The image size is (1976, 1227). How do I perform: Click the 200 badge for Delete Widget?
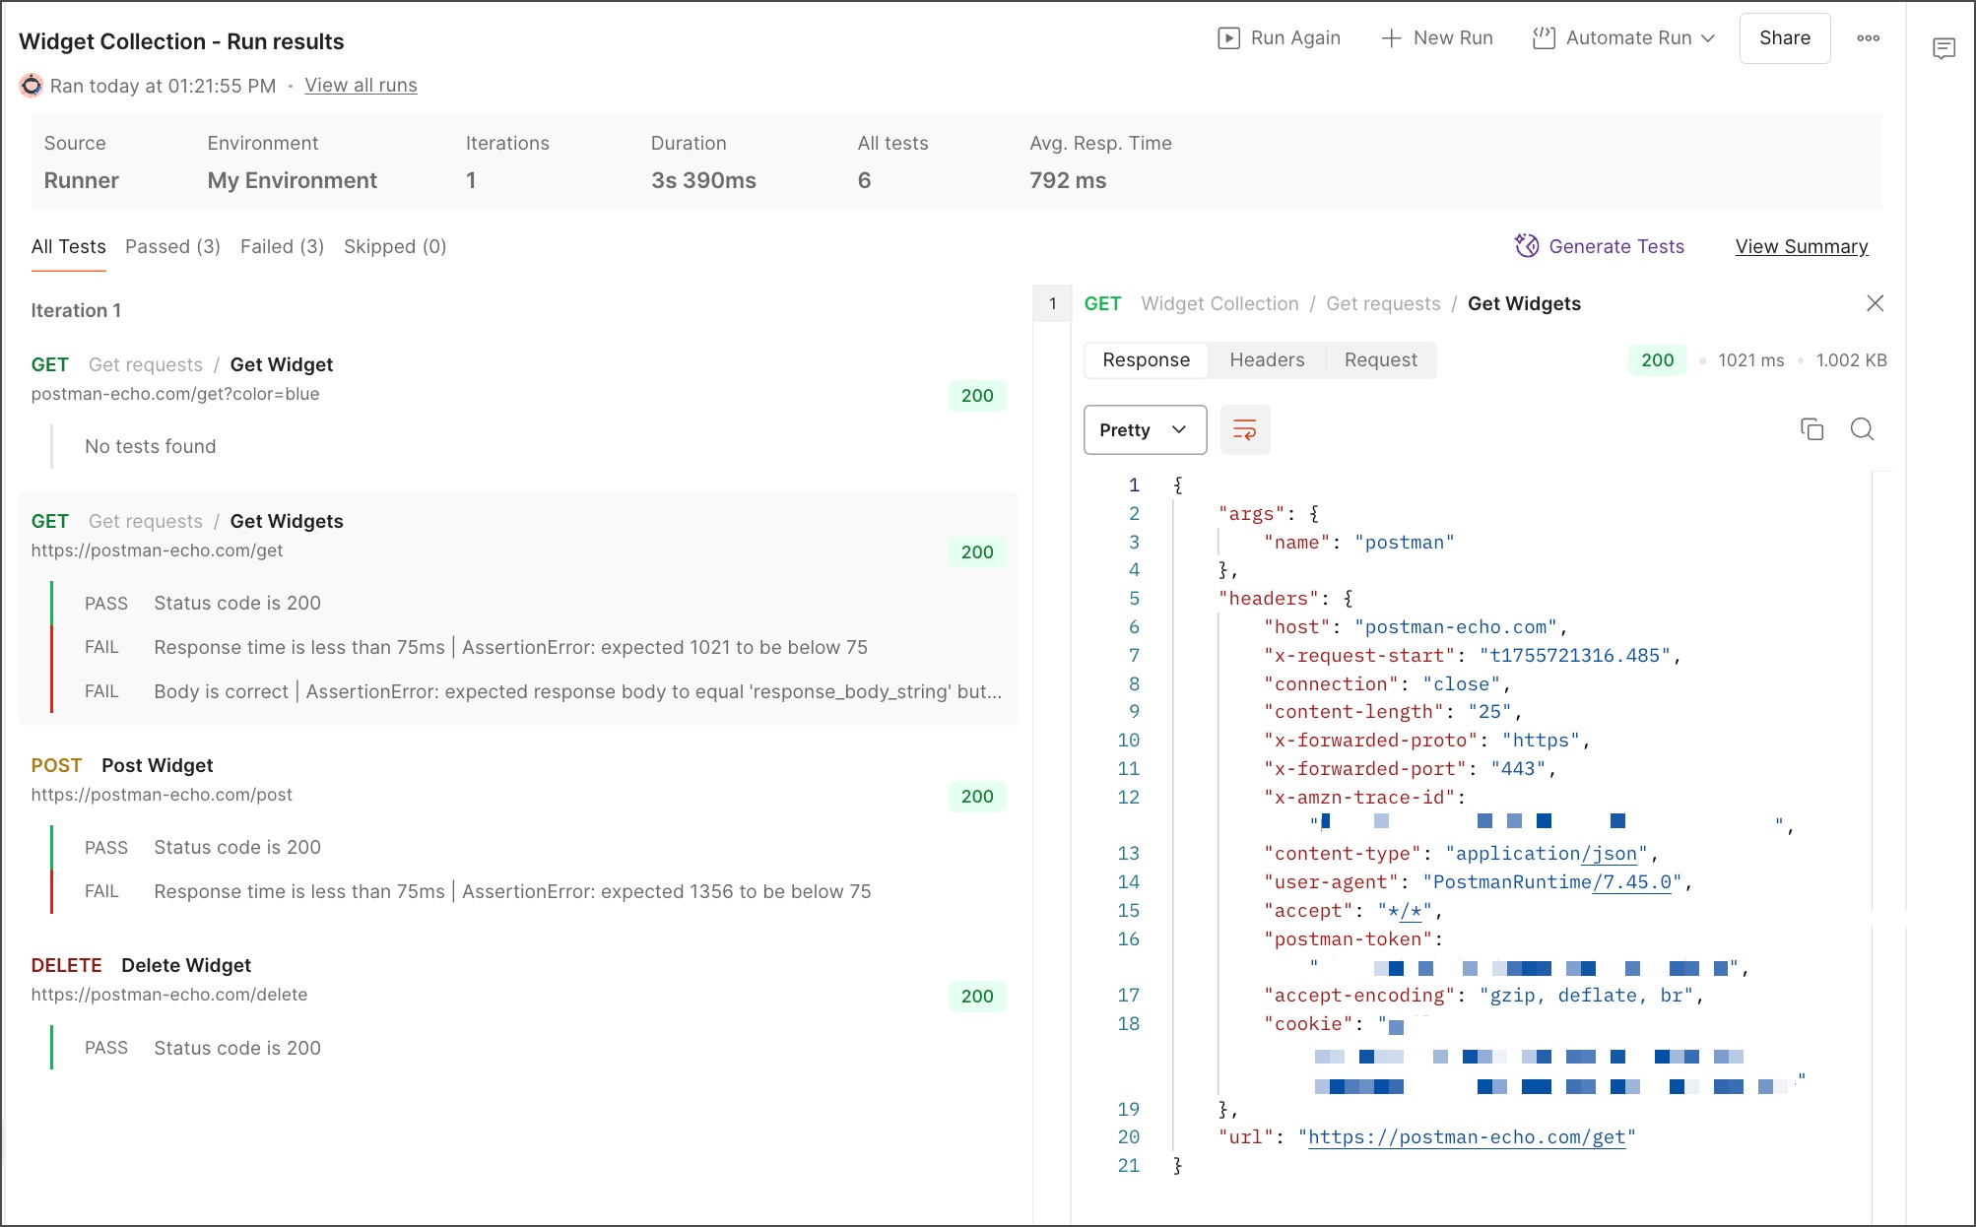[x=976, y=997]
